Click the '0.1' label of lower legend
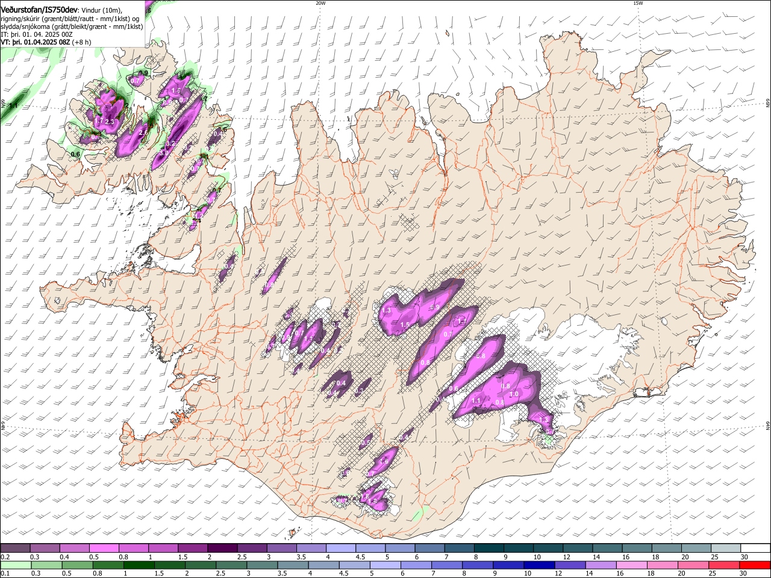The width and height of the screenshot is (771, 578). (5, 573)
